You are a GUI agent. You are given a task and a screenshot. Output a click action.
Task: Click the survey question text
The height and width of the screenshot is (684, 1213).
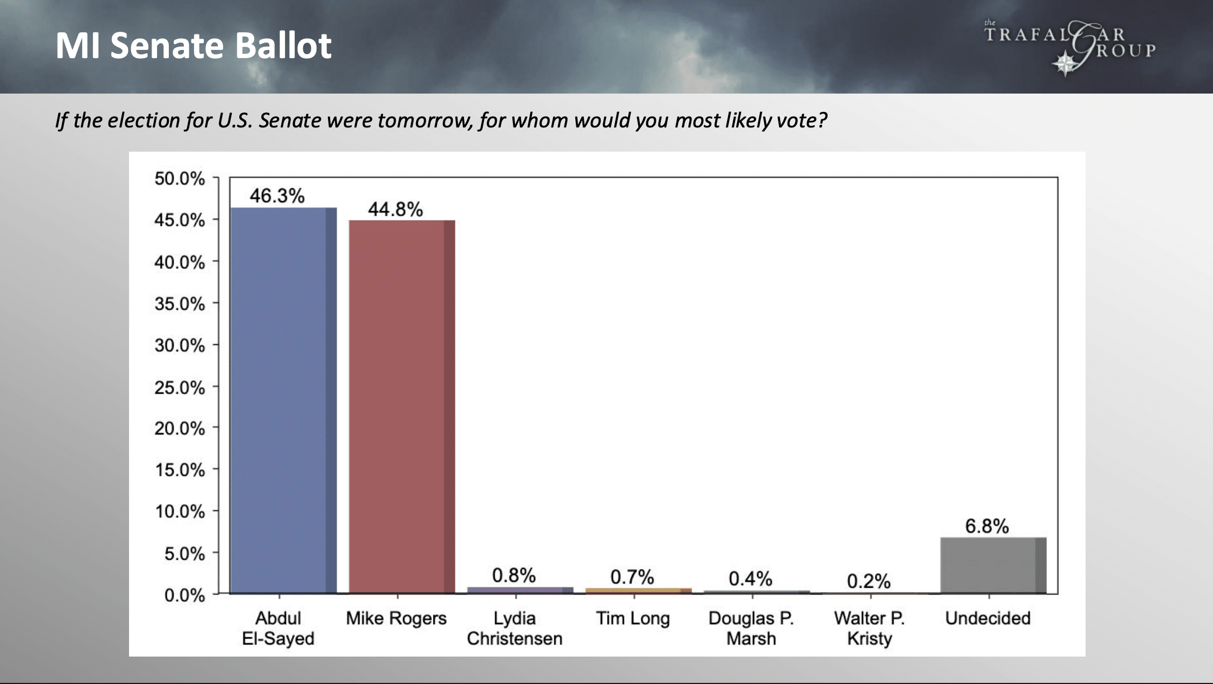(441, 120)
